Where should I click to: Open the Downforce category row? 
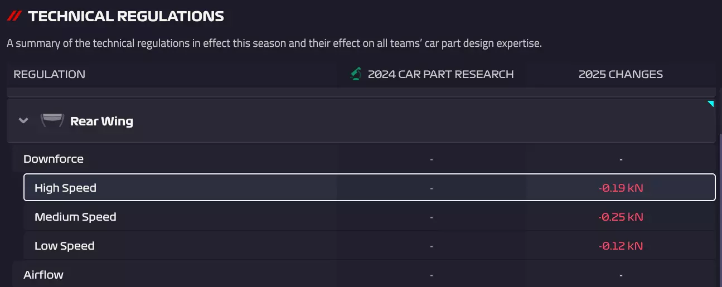click(54, 159)
